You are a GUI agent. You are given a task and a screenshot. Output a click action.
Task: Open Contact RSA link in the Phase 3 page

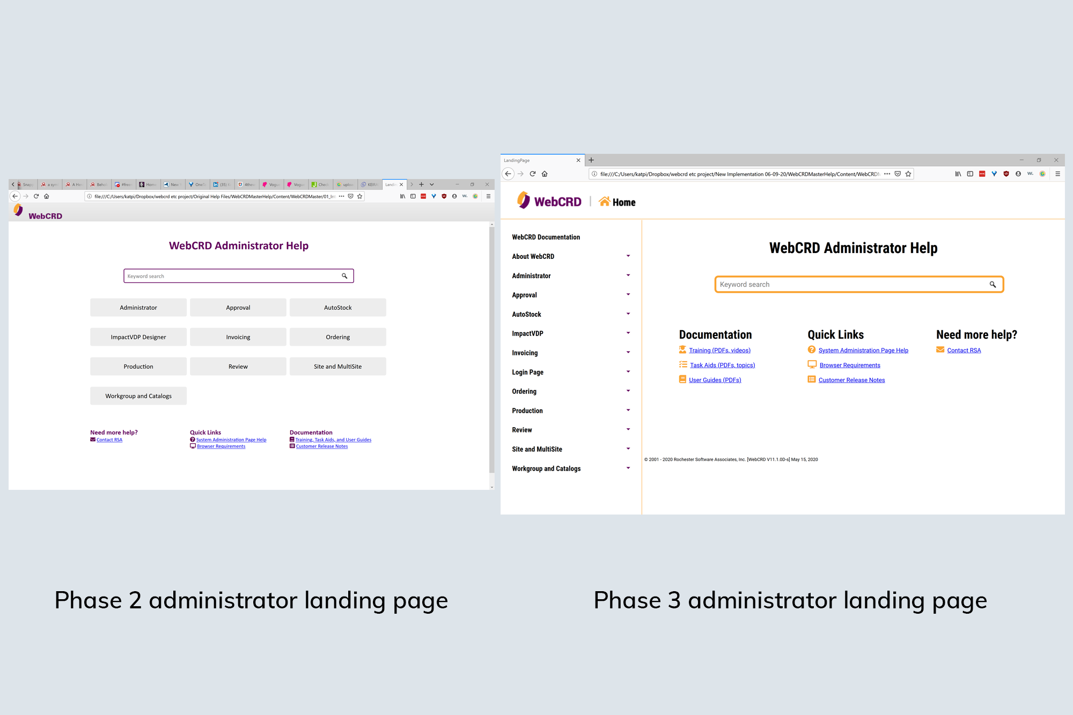pos(964,351)
